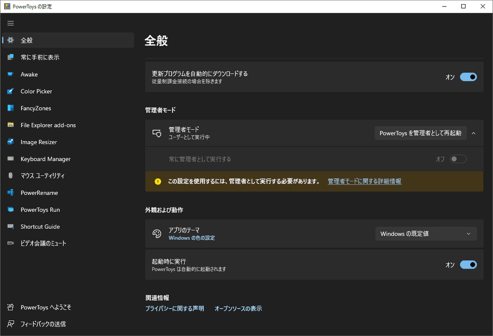Open the 常に手前に表示 page

(68, 57)
